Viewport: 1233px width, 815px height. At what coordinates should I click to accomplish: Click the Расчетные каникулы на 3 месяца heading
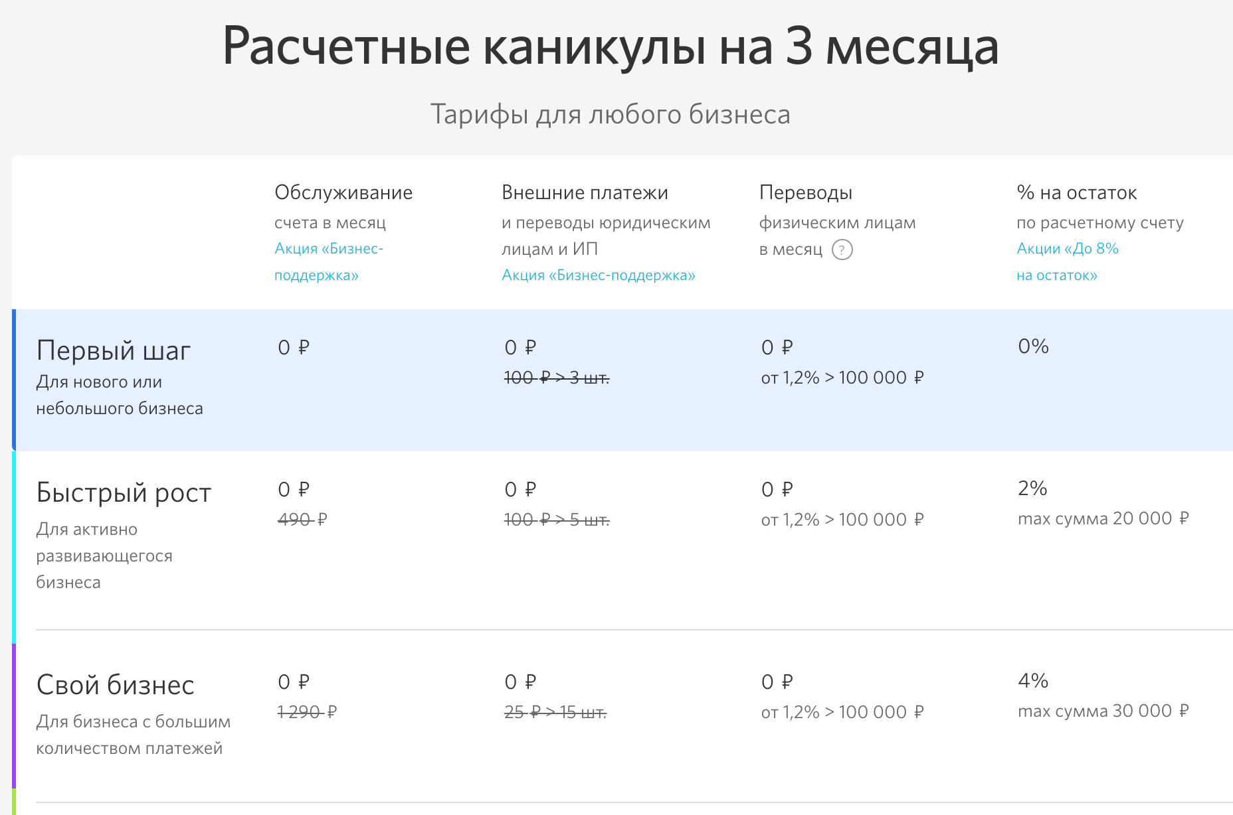[x=611, y=46]
